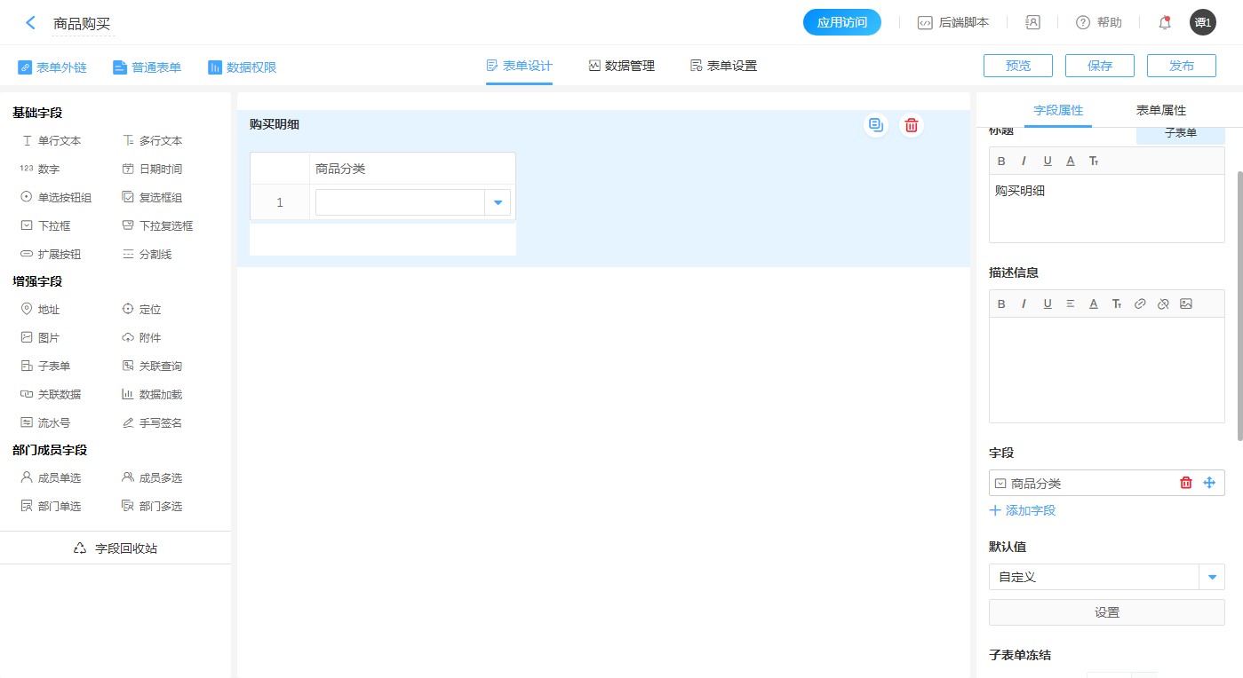The image size is (1243, 678).
Task: Toggle underline in the title editor toolbar
Action: 1048,161
